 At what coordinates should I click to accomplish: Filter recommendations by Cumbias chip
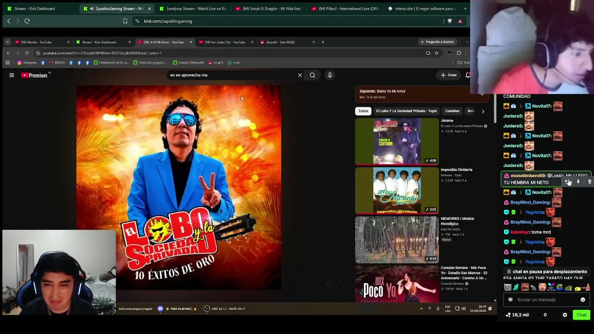coord(452,111)
